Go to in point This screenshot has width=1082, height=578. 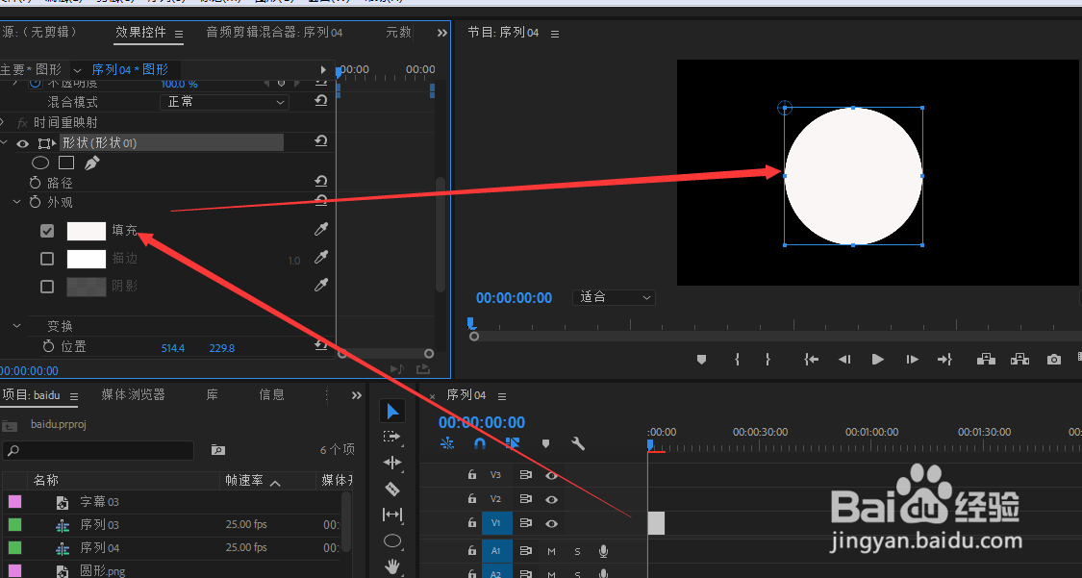coord(811,360)
